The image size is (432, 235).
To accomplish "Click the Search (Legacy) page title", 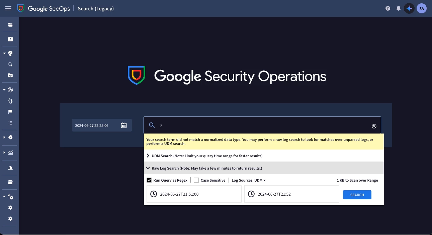I will (x=96, y=9).
